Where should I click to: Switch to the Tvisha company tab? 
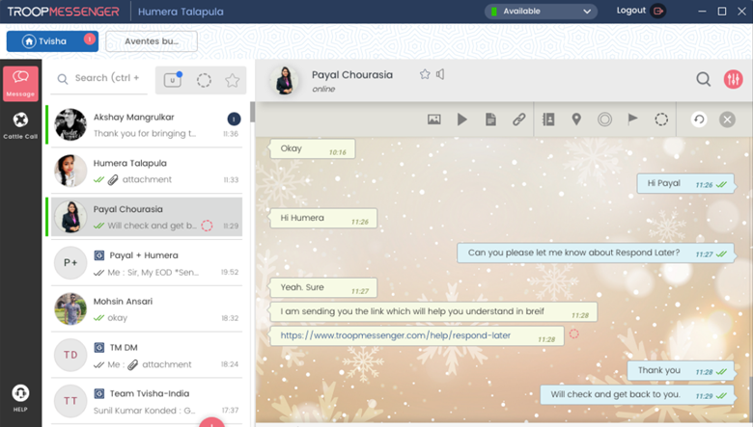point(52,41)
